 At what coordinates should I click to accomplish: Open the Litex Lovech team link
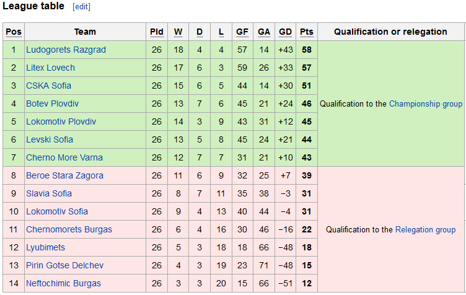[51, 68]
